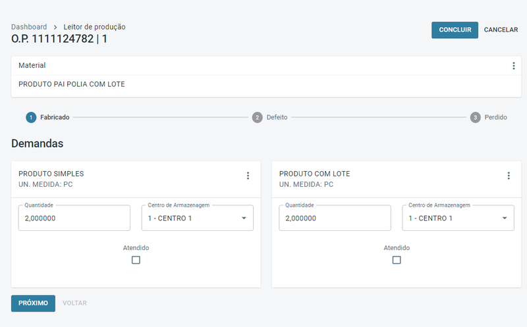Viewport: 527px width, 327px height.
Task: Switch to the Perdido step
Action: pyautogui.click(x=495, y=117)
